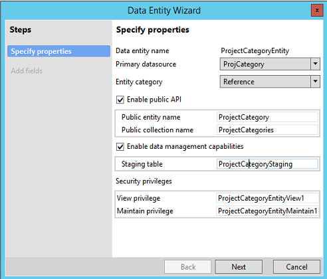Select the Add fields step
This screenshot has height=279, width=327.
[27, 70]
